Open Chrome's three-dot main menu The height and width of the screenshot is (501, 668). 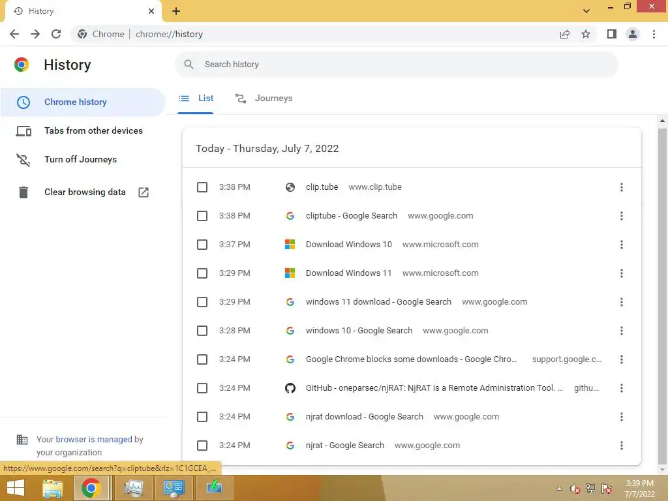(654, 34)
